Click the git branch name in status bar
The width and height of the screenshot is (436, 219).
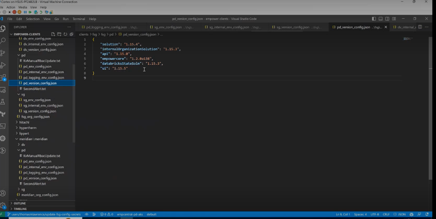tap(44, 214)
